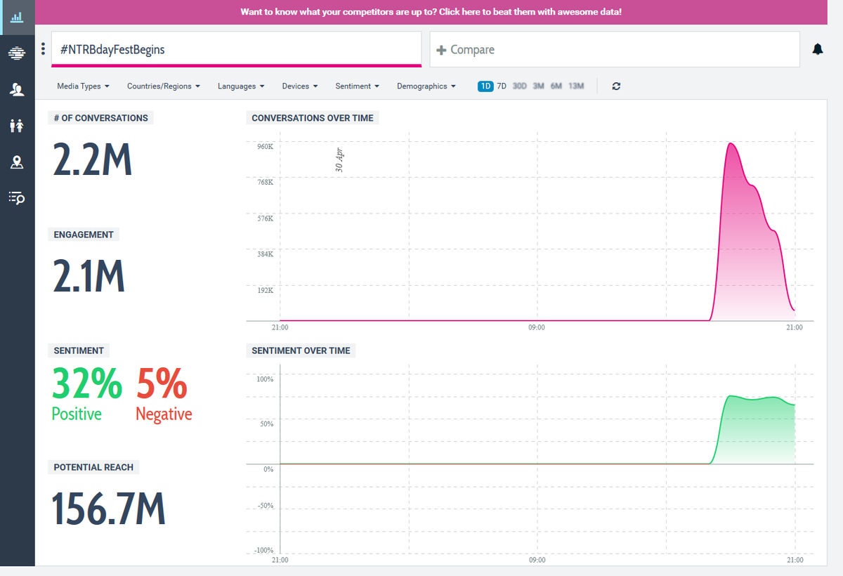Click the SENTIMENT label
Viewport: 843px width, 576px height.
tap(79, 351)
